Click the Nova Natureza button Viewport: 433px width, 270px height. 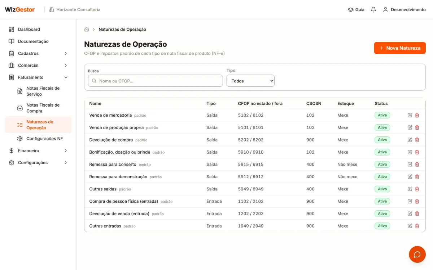click(x=400, y=48)
